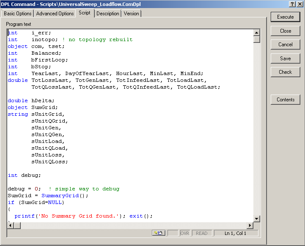This screenshot has width=305, height=246.
Task: Click 'sUnitGrid,' string variable
Action: (x=48, y=115)
